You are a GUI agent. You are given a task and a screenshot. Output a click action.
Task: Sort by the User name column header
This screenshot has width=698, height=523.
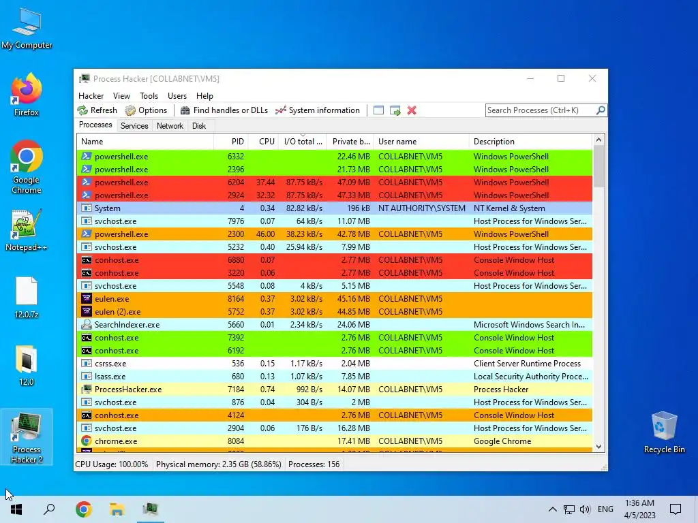(421, 142)
